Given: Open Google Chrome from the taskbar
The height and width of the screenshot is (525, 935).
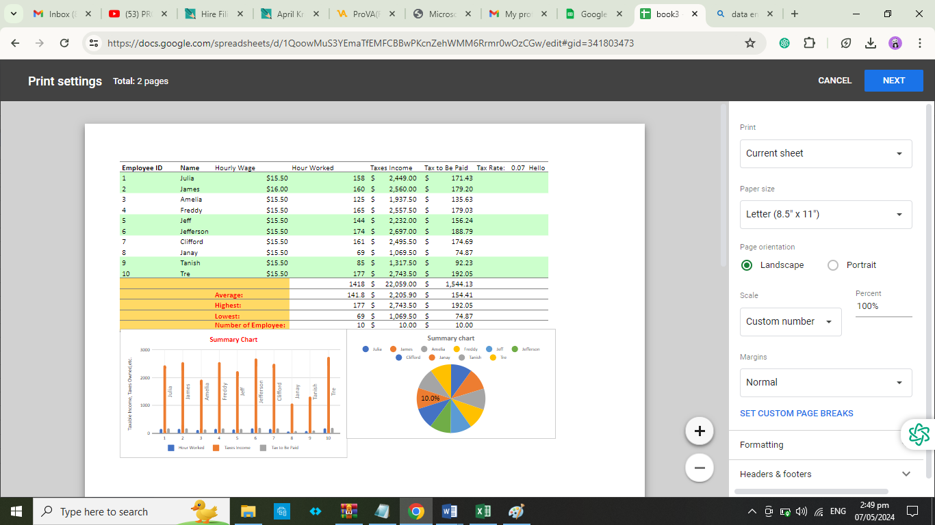Looking at the screenshot, I should coord(415,511).
